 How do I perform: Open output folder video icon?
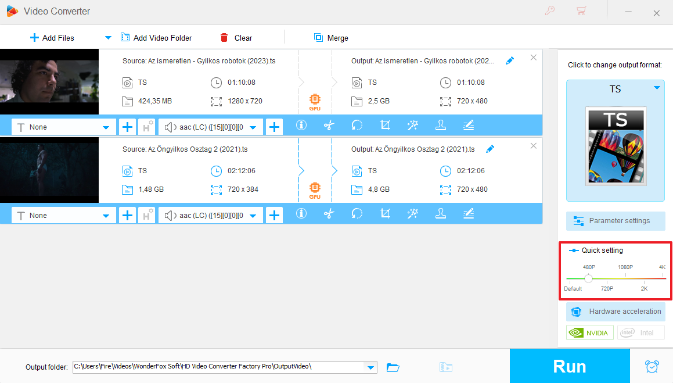click(446, 367)
